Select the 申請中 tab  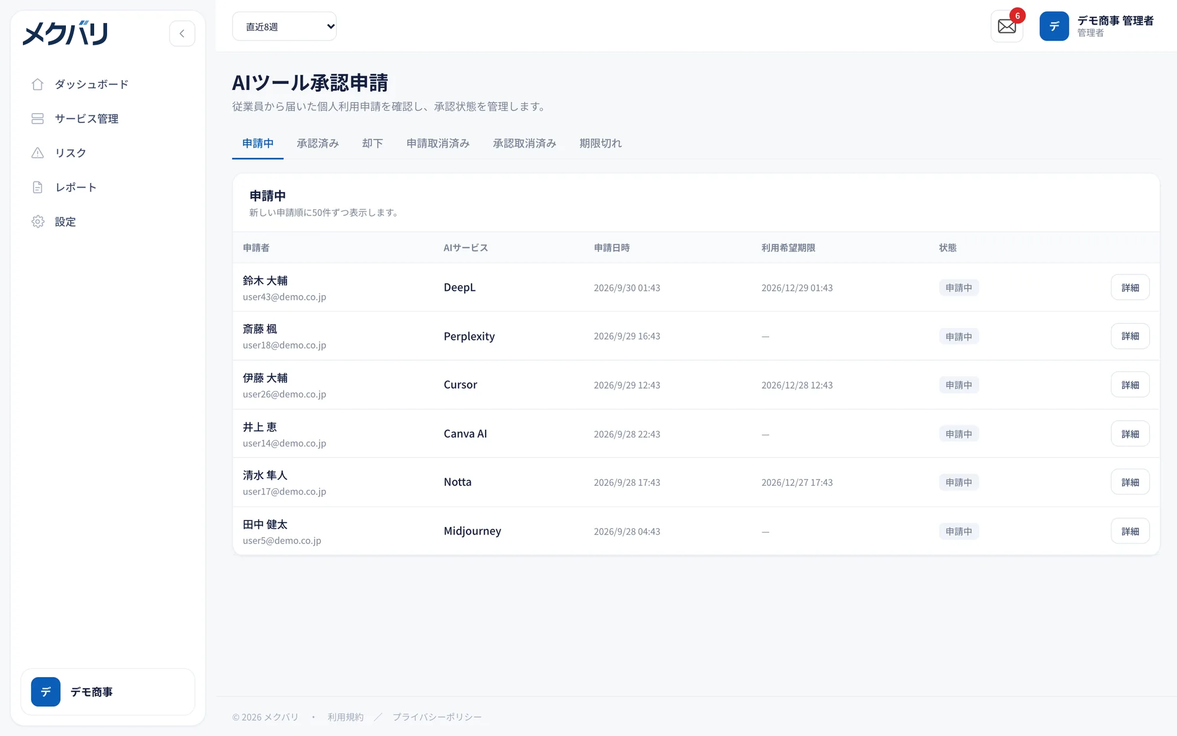258,143
